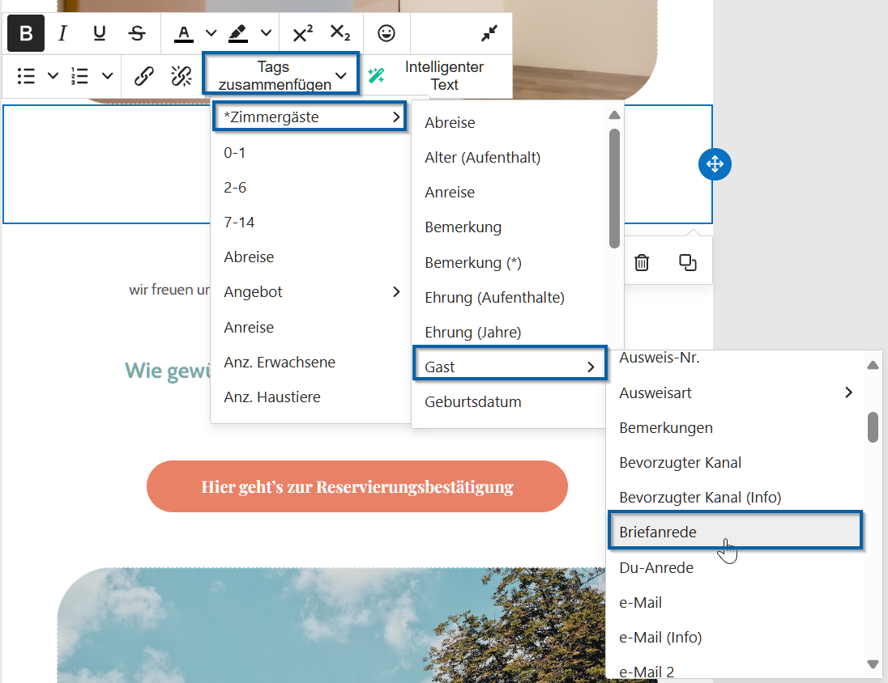This screenshot has width=888, height=683.
Task: Open the highlight color dropdown arrow
Action: click(x=266, y=33)
